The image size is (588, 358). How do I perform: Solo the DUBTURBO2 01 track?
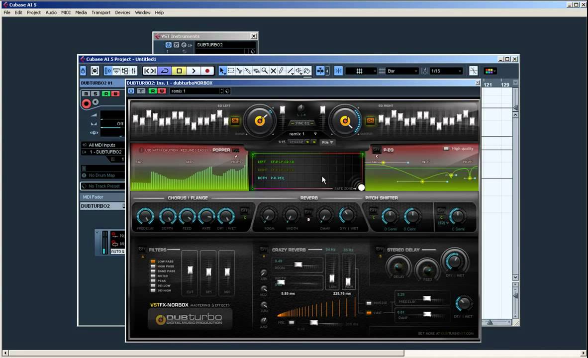pos(95,93)
